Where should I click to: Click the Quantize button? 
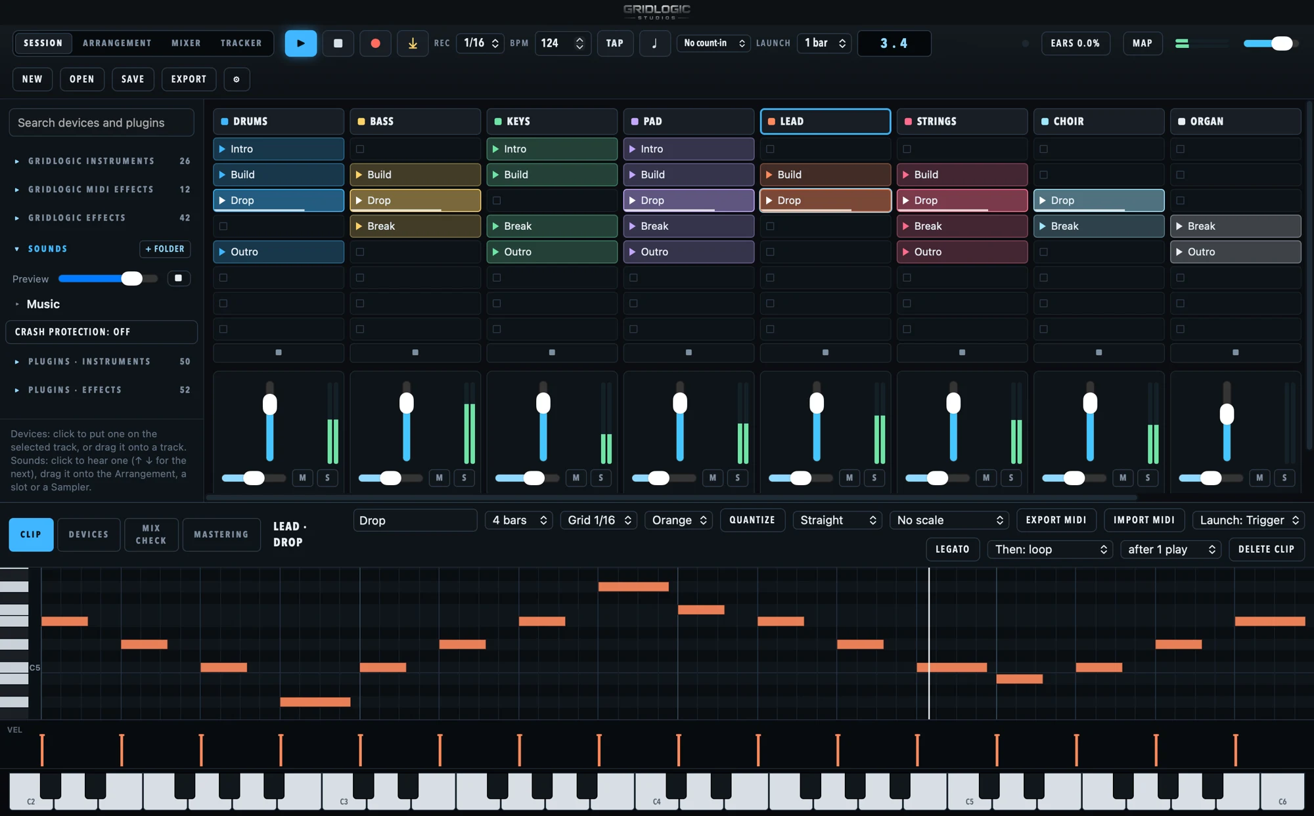pyautogui.click(x=752, y=520)
